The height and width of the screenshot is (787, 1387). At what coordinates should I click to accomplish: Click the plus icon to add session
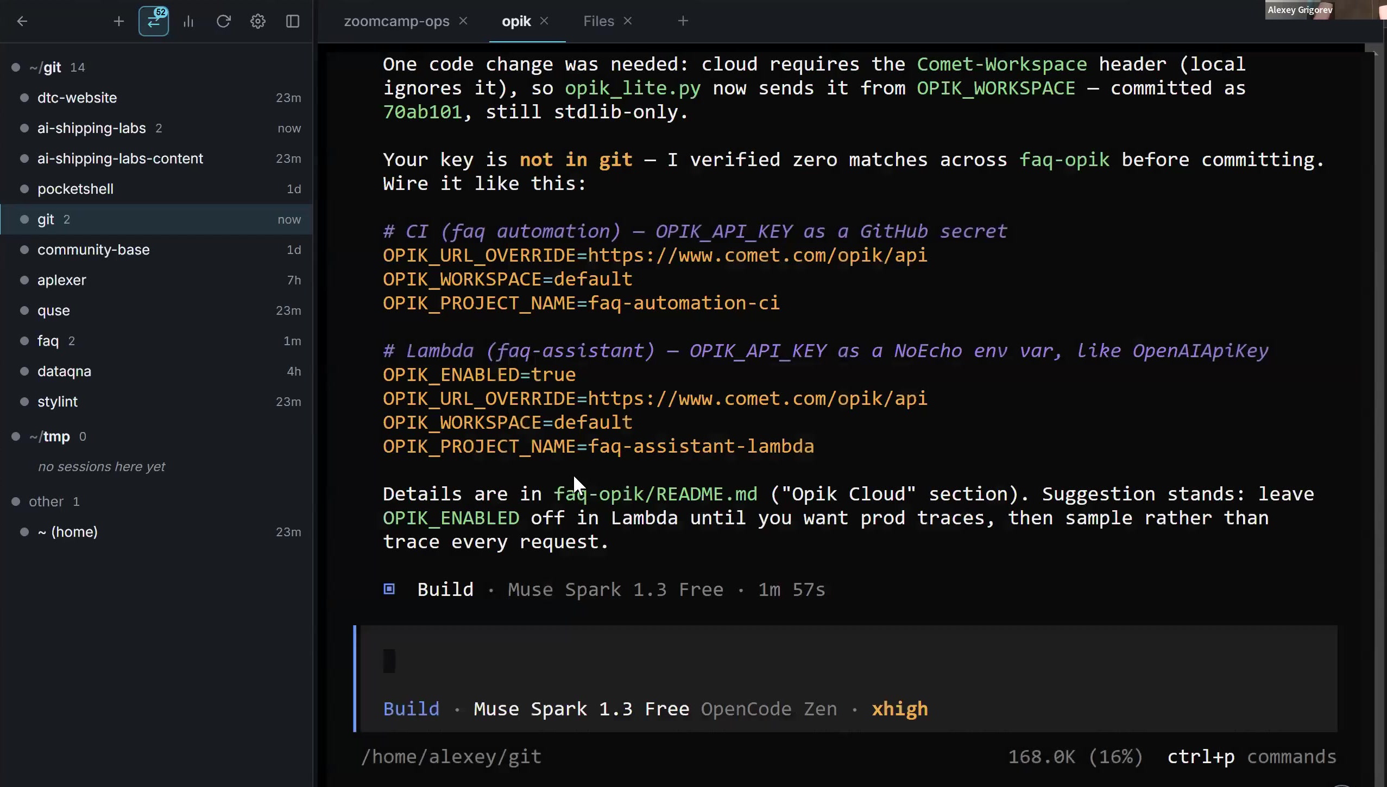pyautogui.click(x=118, y=21)
